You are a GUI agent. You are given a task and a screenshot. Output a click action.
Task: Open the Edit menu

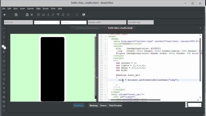[9, 9]
